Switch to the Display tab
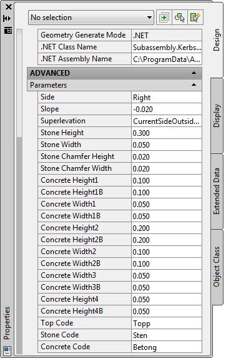 (217, 116)
